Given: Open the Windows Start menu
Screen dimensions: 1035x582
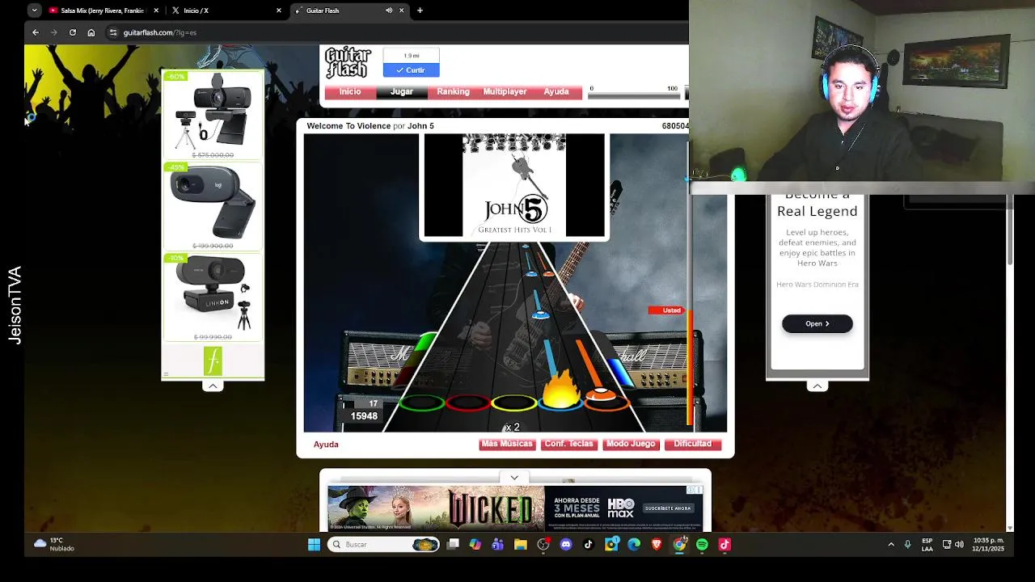Looking at the screenshot, I should (x=314, y=545).
